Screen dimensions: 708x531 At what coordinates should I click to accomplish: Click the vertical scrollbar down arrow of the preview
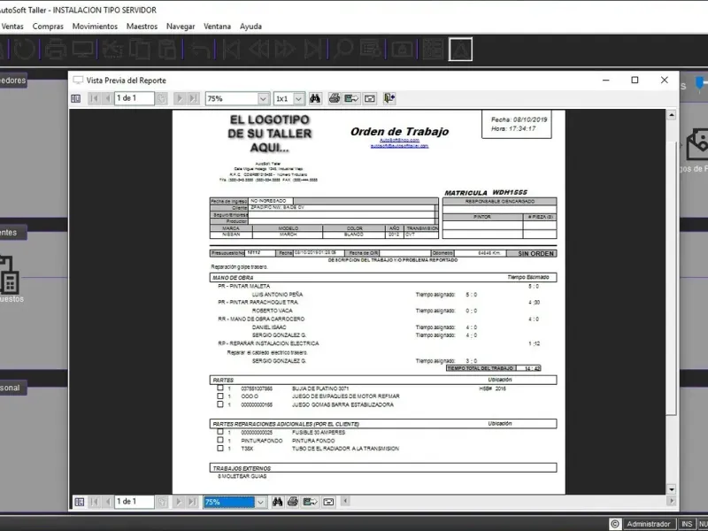coord(672,489)
